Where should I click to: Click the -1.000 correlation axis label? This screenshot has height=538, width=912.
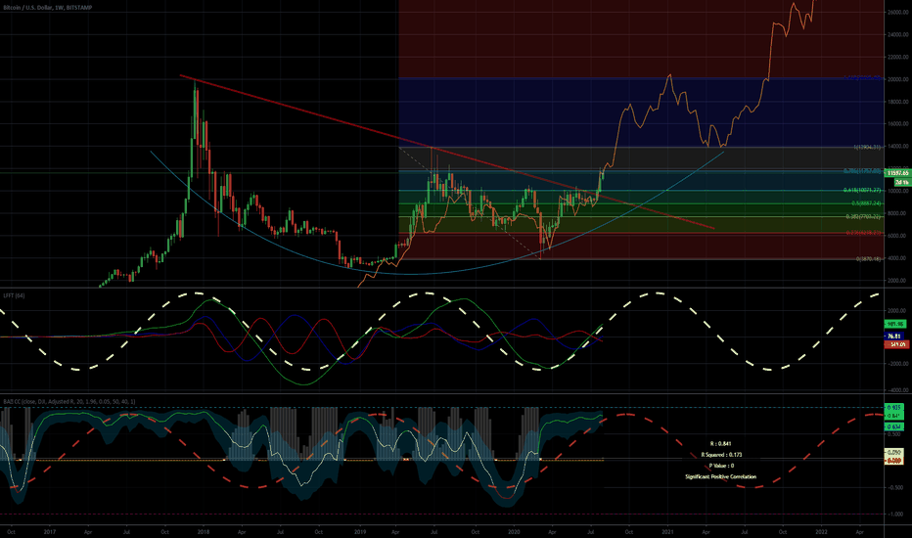pyautogui.click(x=894, y=514)
